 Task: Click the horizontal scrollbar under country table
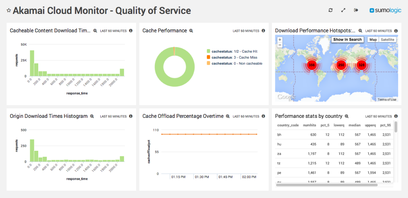point(327,185)
